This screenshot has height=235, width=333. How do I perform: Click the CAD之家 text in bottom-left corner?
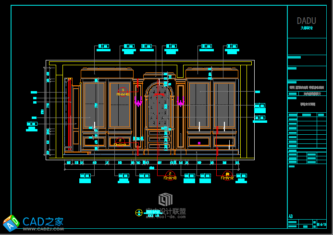(x=43, y=221)
